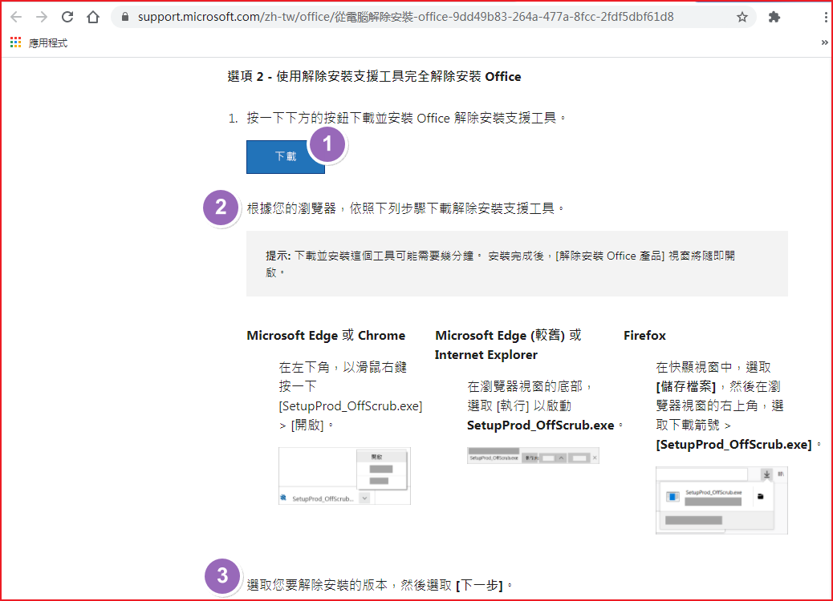The height and width of the screenshot is (601, 833).
Task: Click the Microsoft Edge (較舊) 或 Internet Explorer heading
Action: 508,345
